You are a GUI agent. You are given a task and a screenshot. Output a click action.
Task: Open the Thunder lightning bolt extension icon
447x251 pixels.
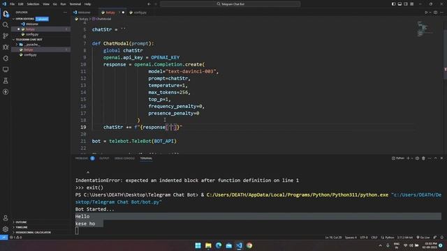tap(6, 92)
